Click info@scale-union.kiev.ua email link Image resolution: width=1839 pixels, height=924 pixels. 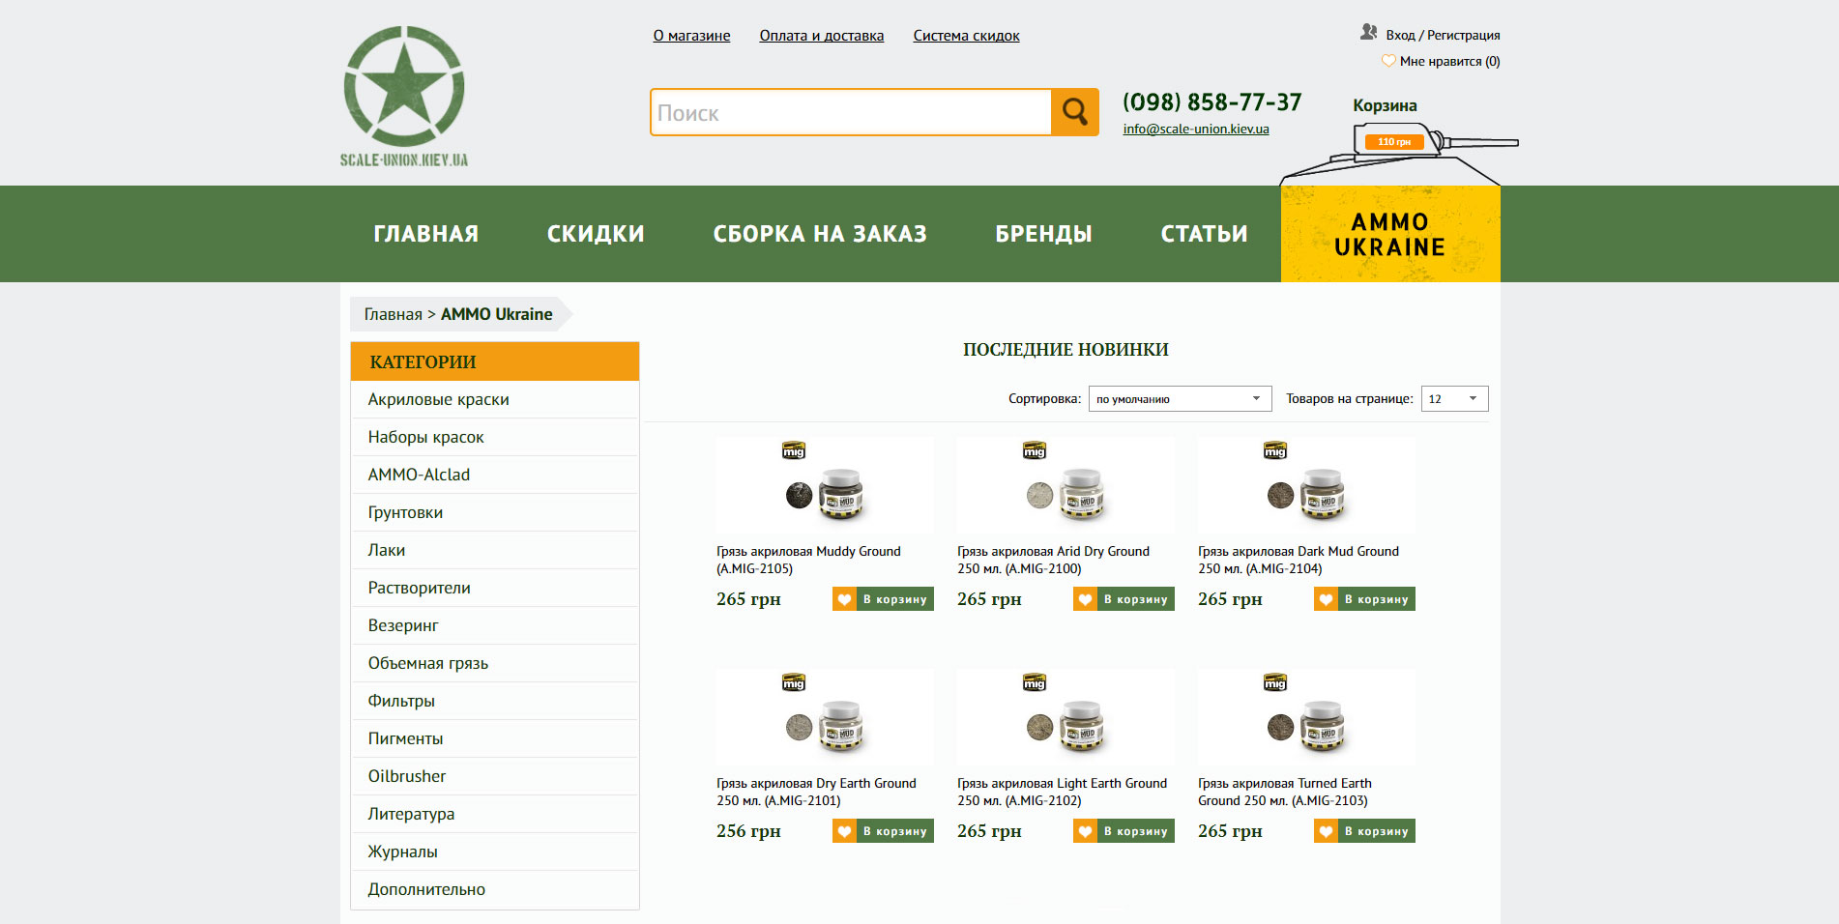[x=1196, y=129]
